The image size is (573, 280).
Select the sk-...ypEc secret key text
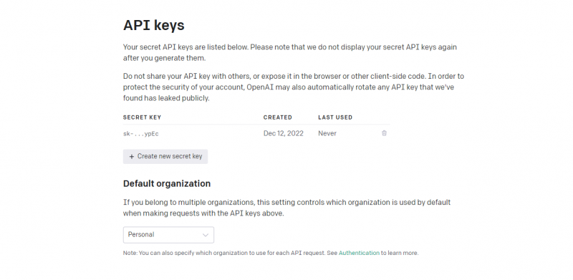[x=140, y=134]
